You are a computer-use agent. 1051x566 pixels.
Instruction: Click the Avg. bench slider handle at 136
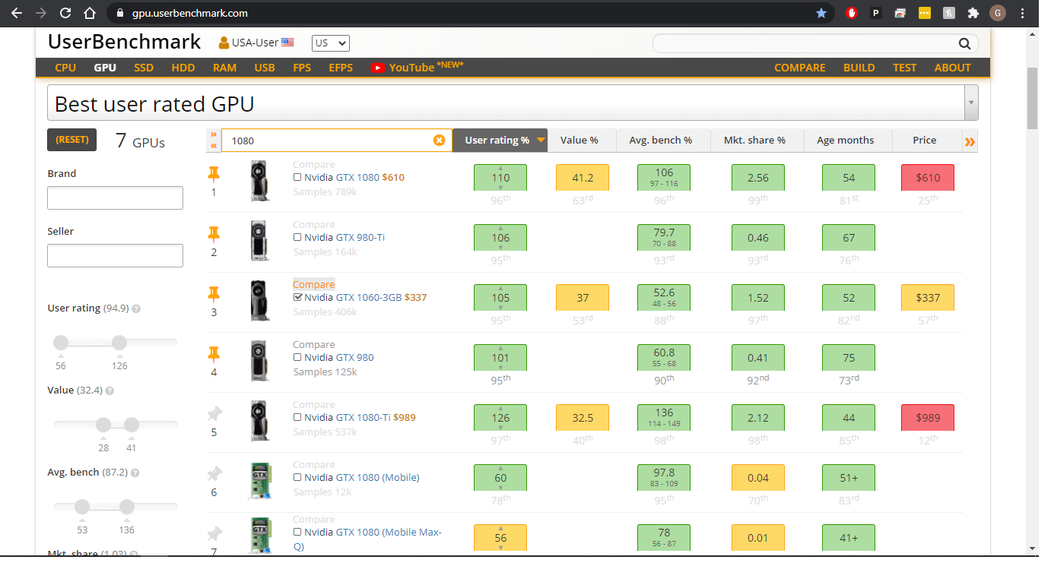[127, 507]
